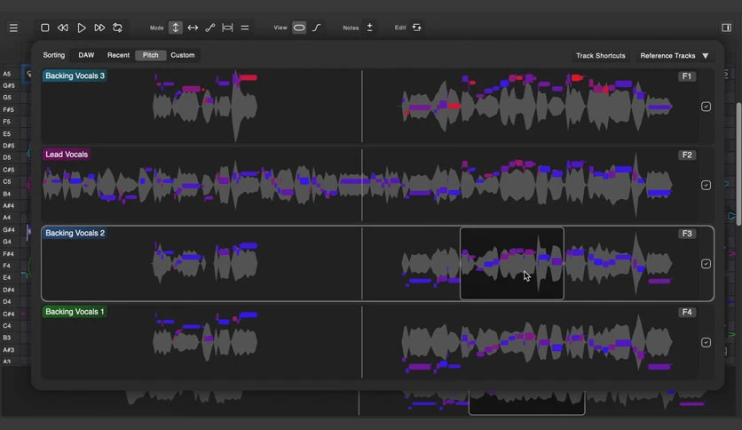Click the F3 shortcut badge
The width and height of the screenshot is (742, 430).
[x=687, y=234]
